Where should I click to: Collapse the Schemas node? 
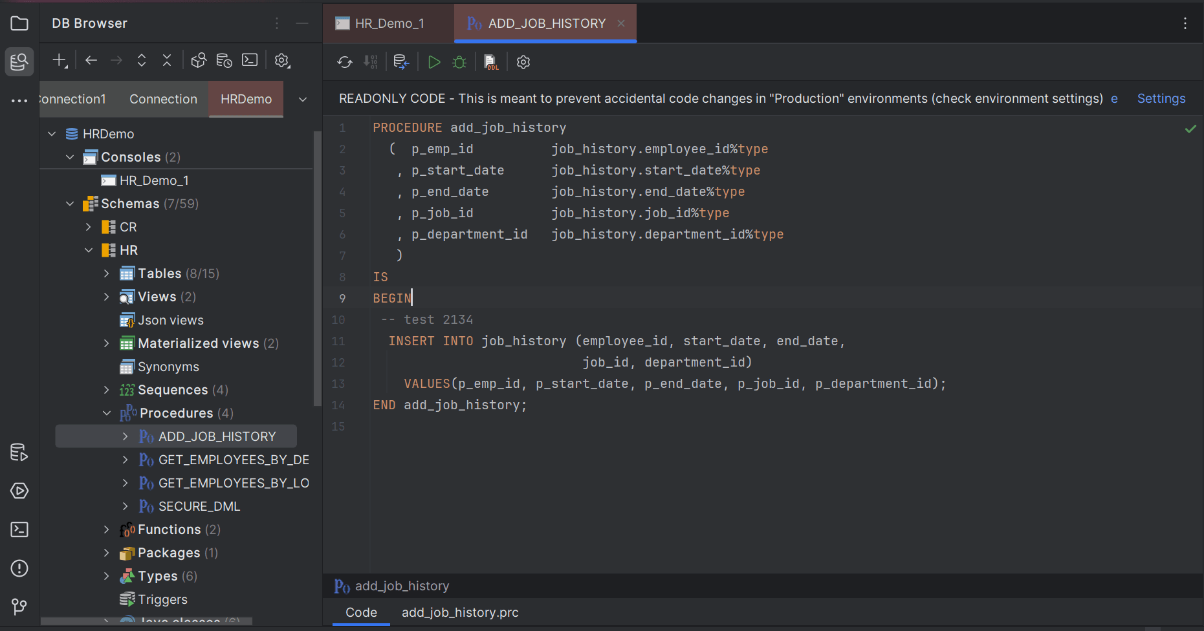(x=70, y=204)
